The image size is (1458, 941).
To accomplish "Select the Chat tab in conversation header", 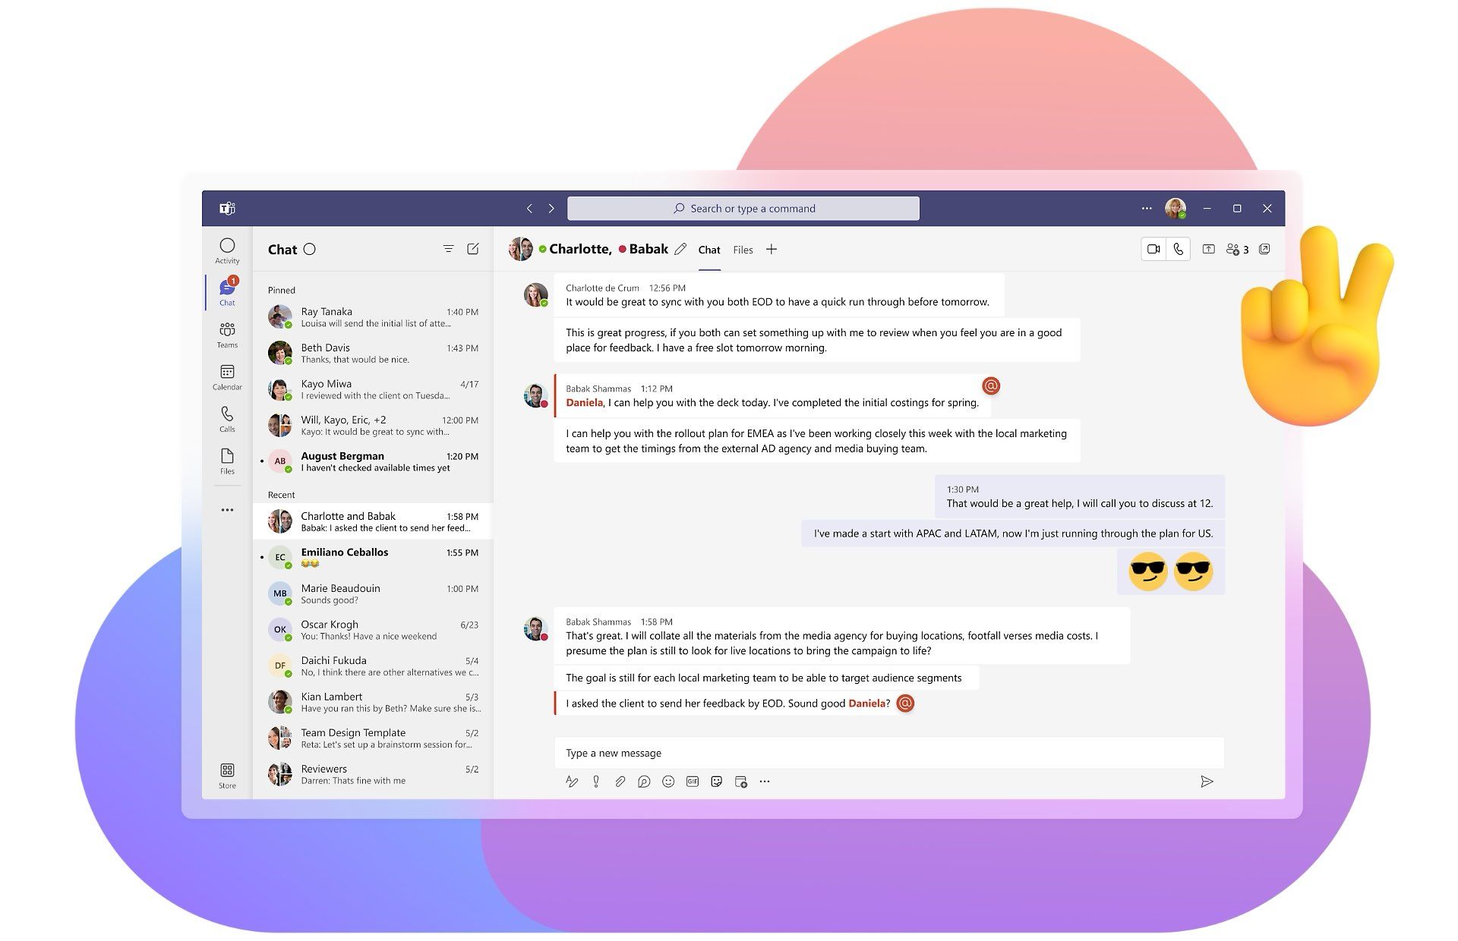I will pos(707,248).
